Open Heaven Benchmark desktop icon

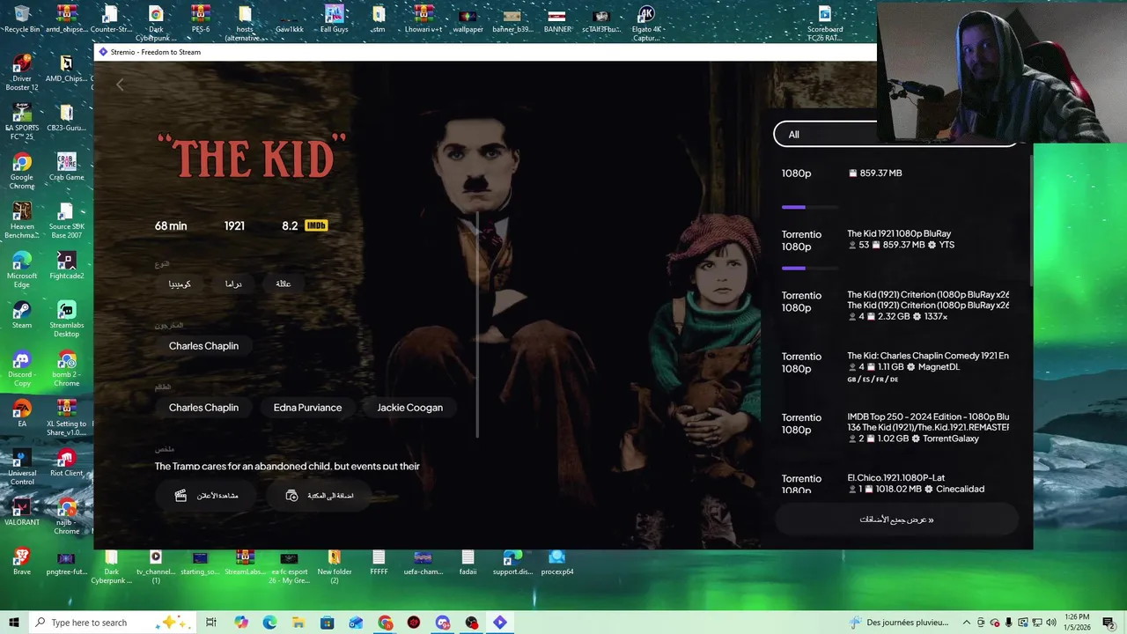point(22,220)
